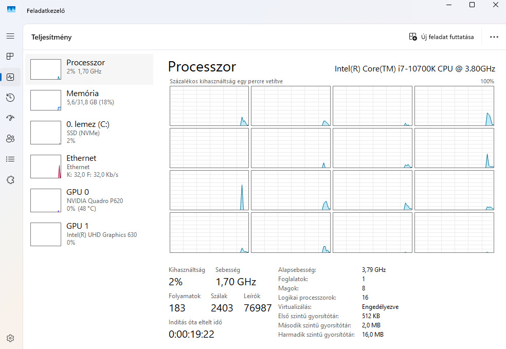Click the top-left logical processor graph
506x349 pixels.
tap(209, 106)
